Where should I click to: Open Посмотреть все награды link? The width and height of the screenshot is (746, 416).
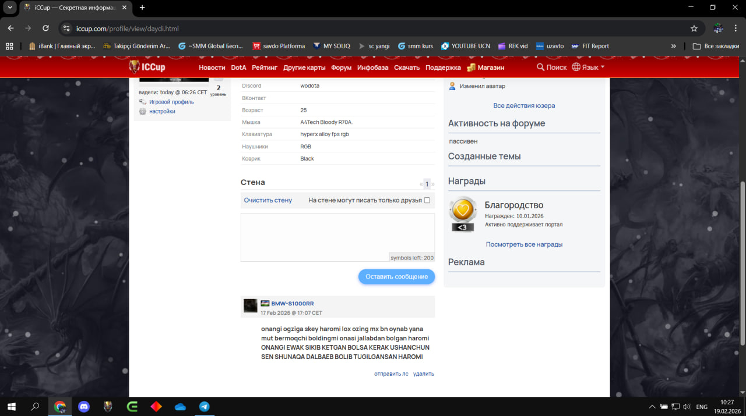(x=524, y=244)
